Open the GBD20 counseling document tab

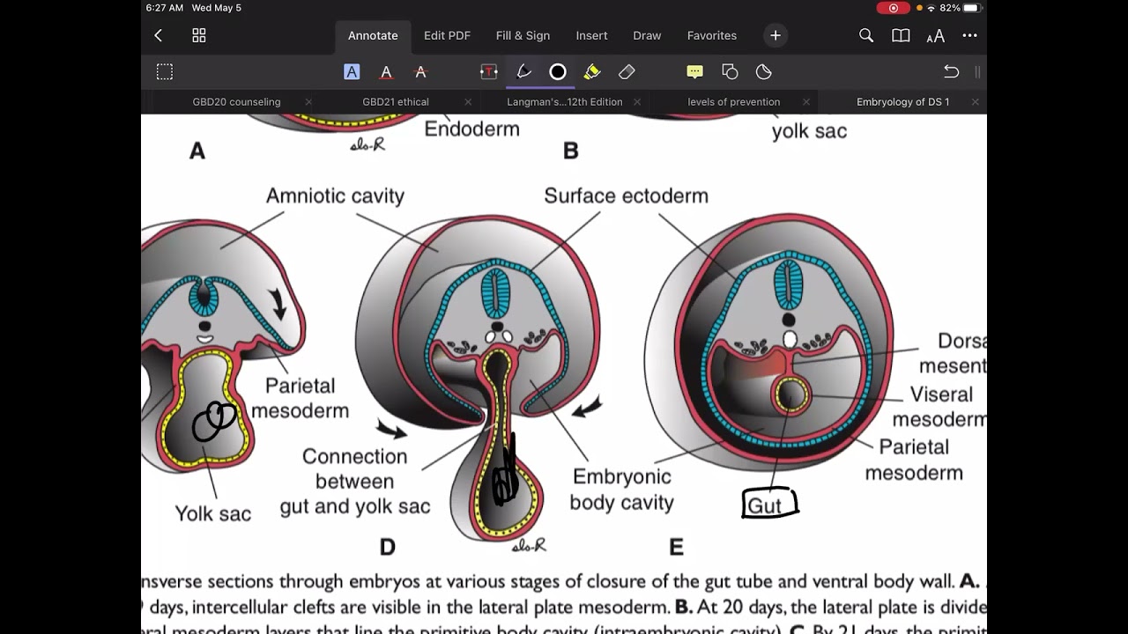[236, 102]
